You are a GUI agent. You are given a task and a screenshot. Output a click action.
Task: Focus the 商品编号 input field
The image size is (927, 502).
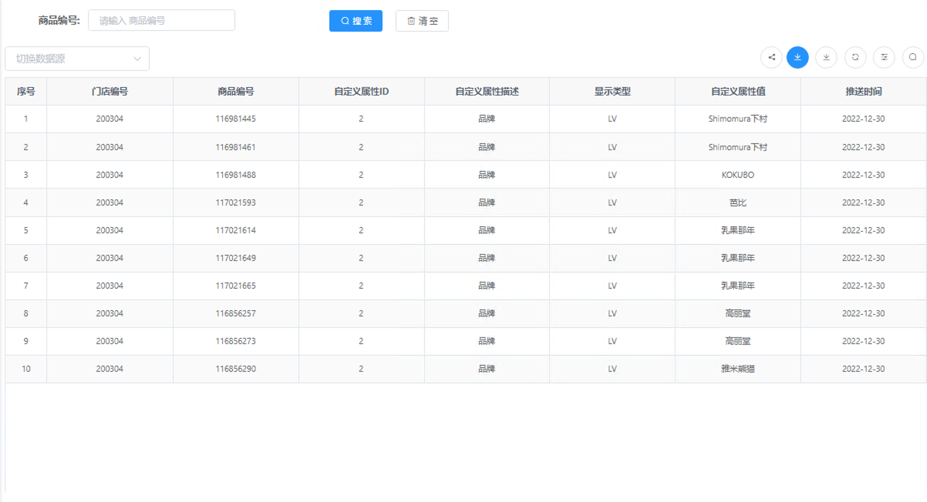pos(161,20)
